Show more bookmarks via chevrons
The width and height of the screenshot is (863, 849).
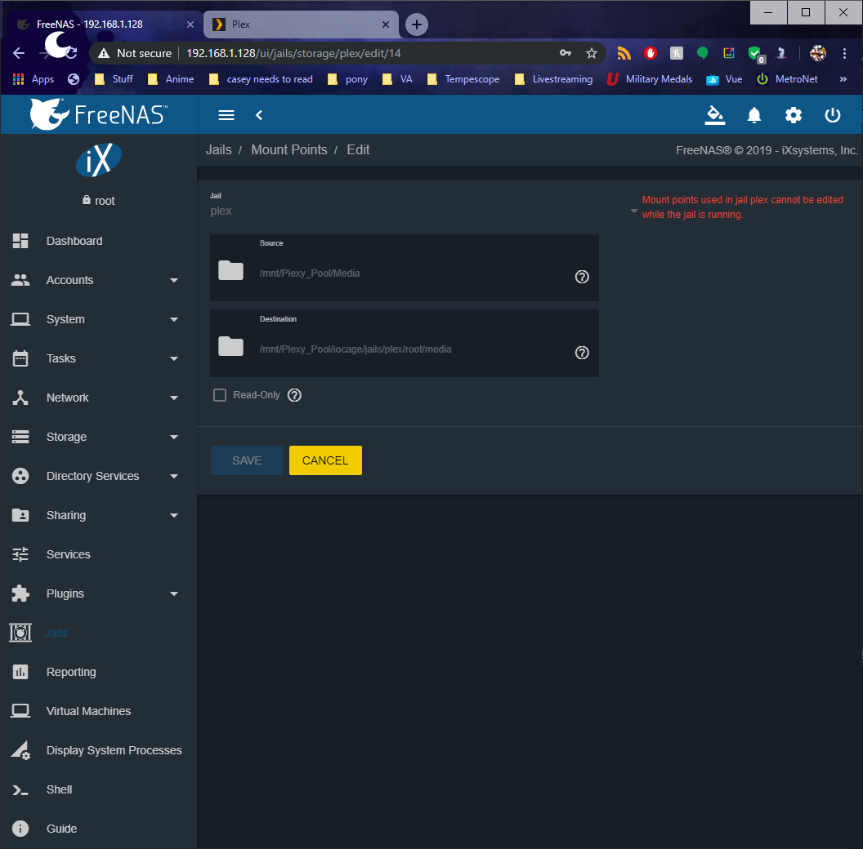(843, 79)
